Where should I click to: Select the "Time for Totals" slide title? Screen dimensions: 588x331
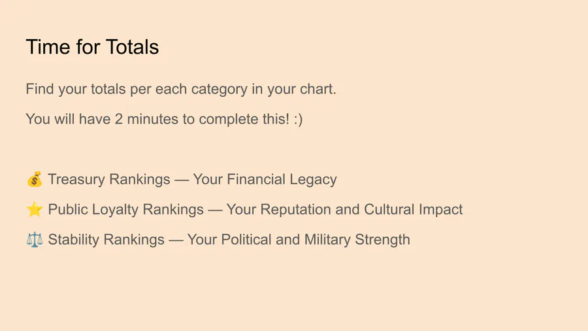click(92, 47)
